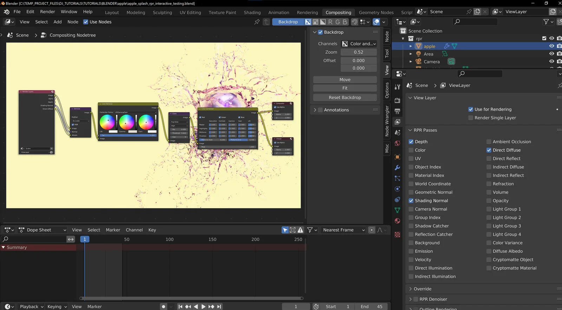Open the Blender logo menu
Image resolution: width=562 pixels, height=310 pixels.
7,12
